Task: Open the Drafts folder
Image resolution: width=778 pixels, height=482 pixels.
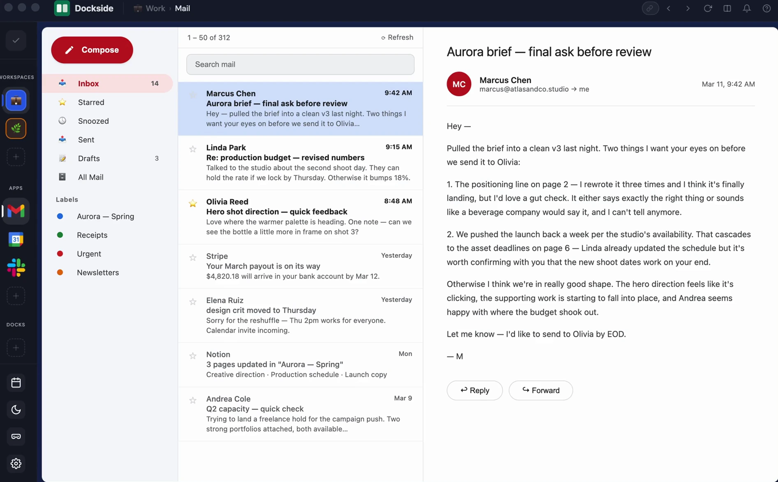Action: pos(108,158)
